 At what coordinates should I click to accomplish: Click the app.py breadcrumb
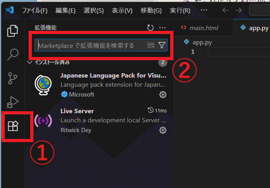202,42
